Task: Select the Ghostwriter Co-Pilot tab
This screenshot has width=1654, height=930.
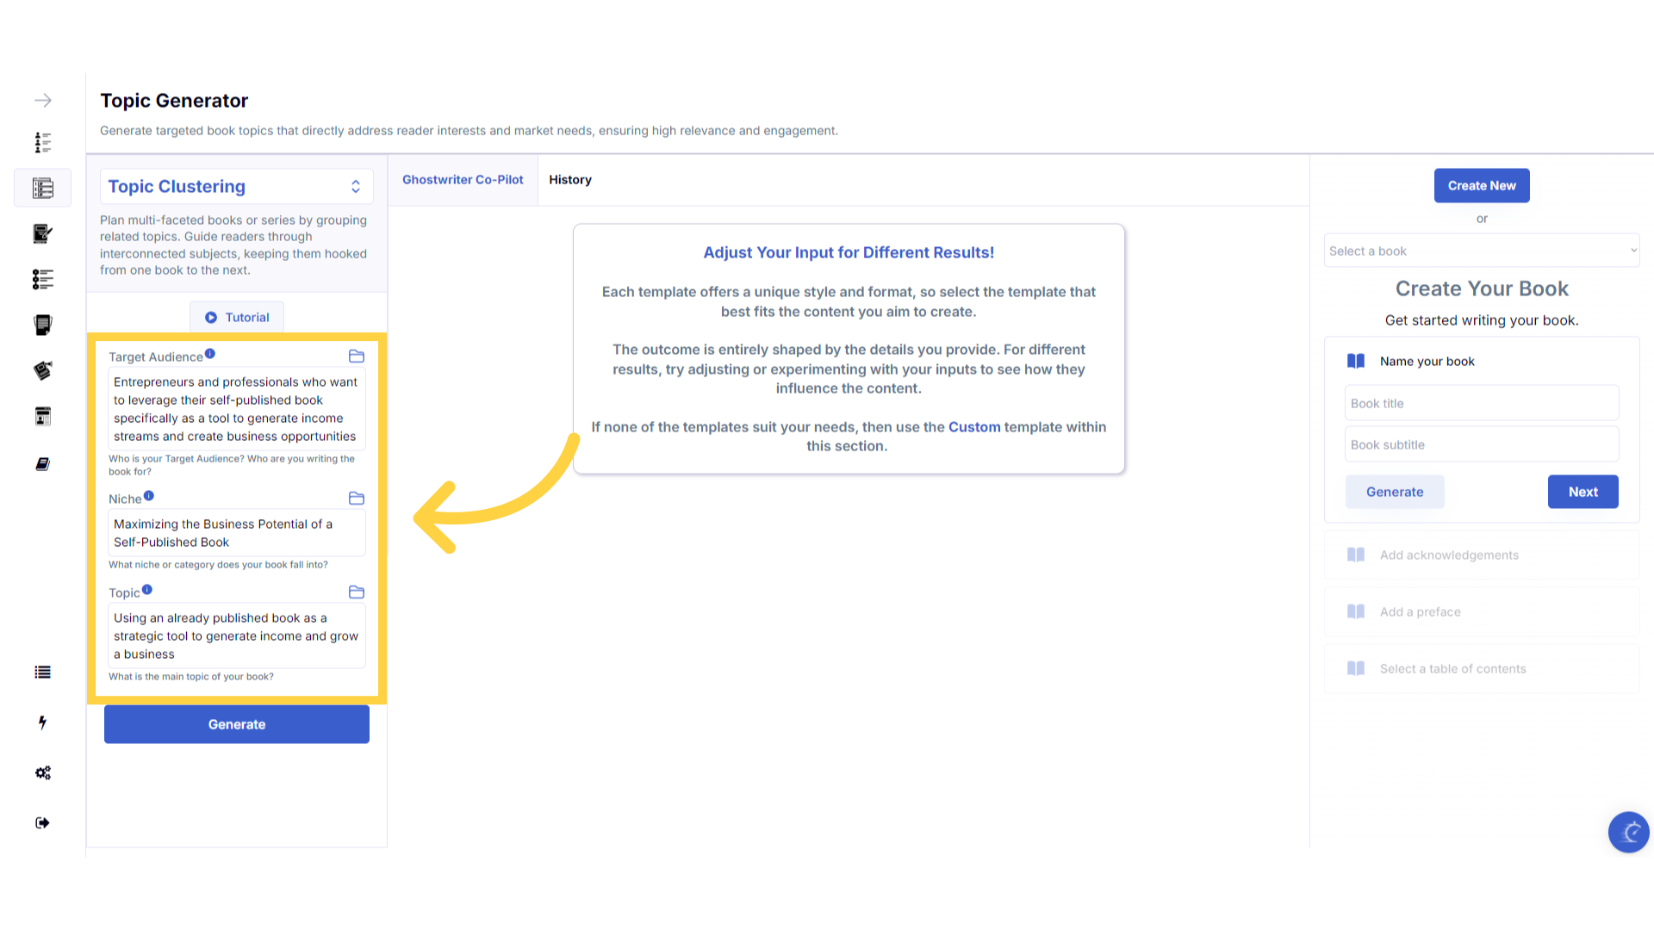Action: click(463, 180)
